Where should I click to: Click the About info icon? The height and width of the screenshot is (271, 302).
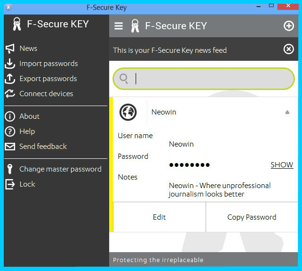point(10,116)
